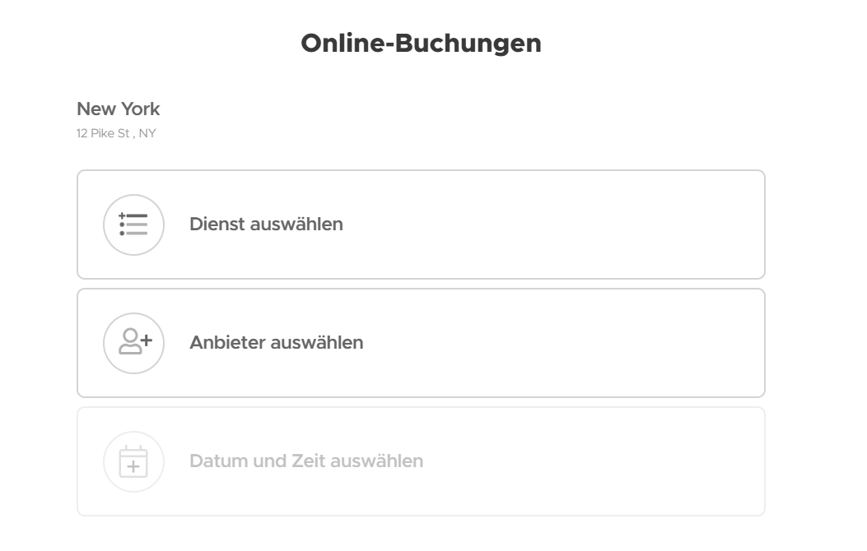Expand the Anbieter auswählen card

[x=421, y=343]
